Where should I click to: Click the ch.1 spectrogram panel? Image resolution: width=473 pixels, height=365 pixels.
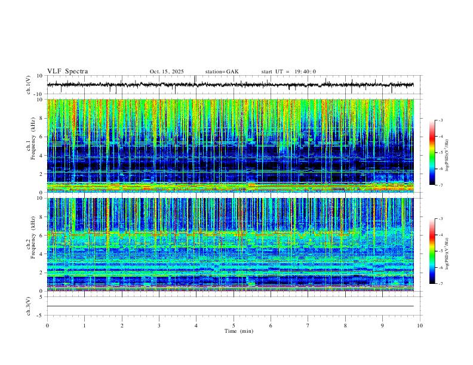pos(230,146)
